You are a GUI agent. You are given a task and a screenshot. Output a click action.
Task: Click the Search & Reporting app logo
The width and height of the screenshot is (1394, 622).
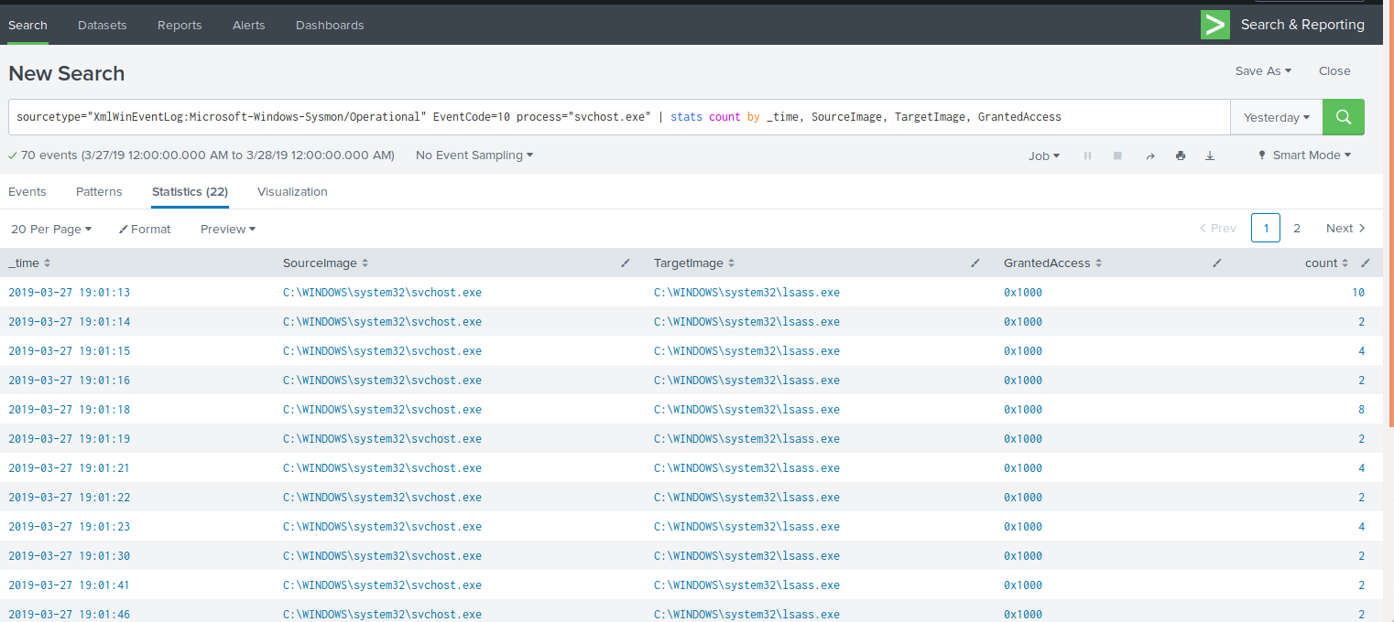click(x=1215, y=25)
